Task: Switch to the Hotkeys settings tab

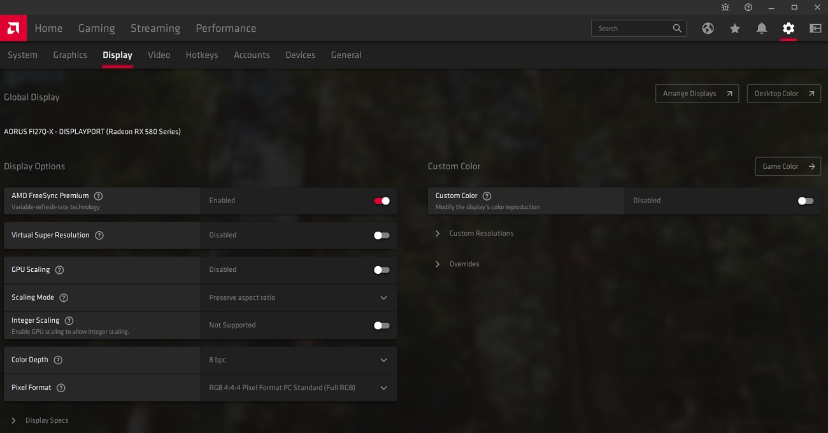Action: coord(202,55)
